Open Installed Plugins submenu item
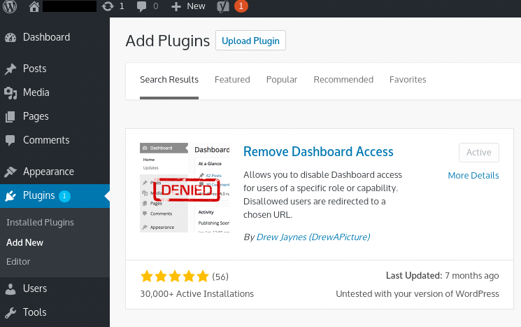The image size is (521, 327). pos(40,223)
